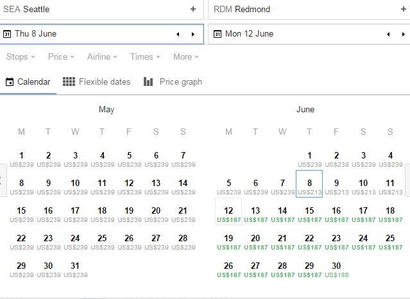Click calendar icon in return date field
The height and width of the screenshot is (299, 410).
click(x=218, y=34)
